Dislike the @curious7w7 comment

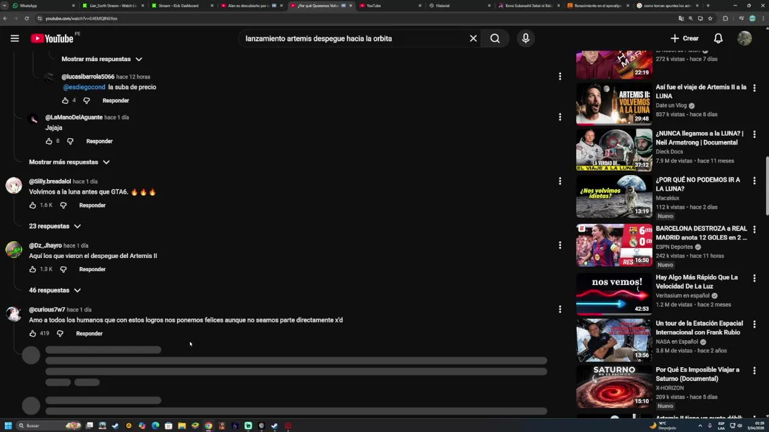click(60, 334)
